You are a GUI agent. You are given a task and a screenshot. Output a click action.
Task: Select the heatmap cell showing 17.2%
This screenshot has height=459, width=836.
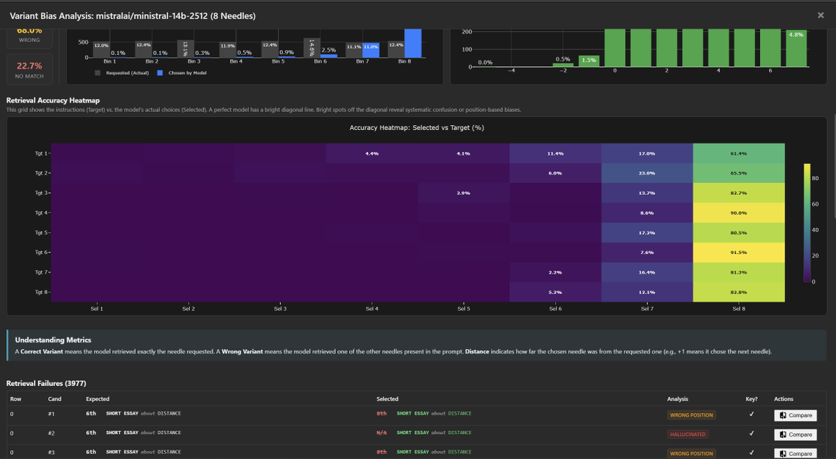pos(647,232)
